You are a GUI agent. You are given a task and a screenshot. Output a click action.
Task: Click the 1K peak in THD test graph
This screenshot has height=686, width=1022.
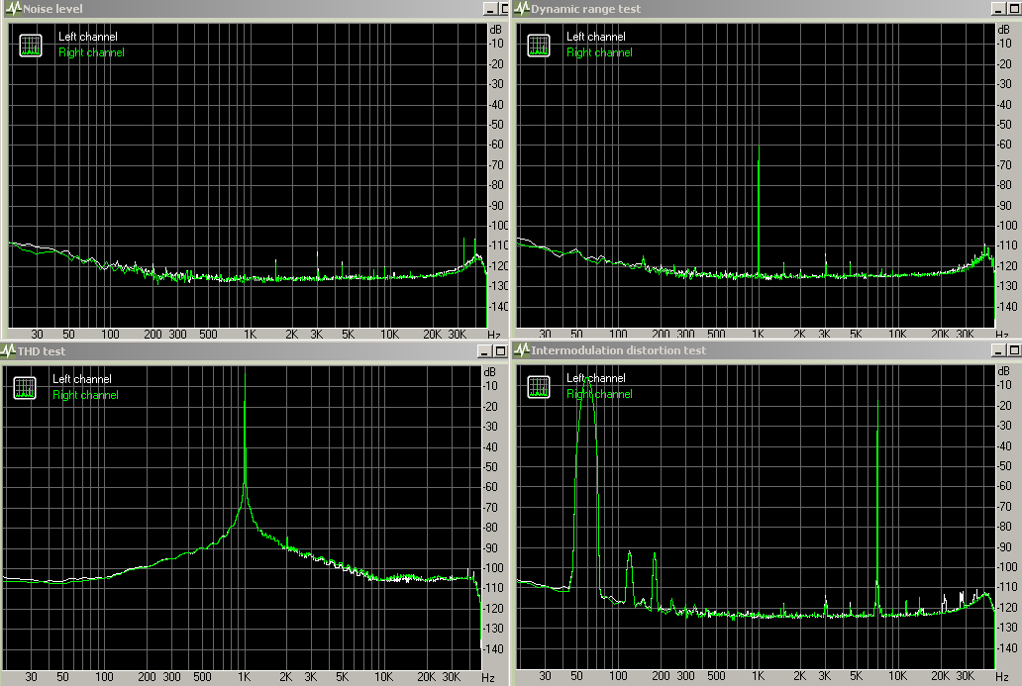[244, 404]
